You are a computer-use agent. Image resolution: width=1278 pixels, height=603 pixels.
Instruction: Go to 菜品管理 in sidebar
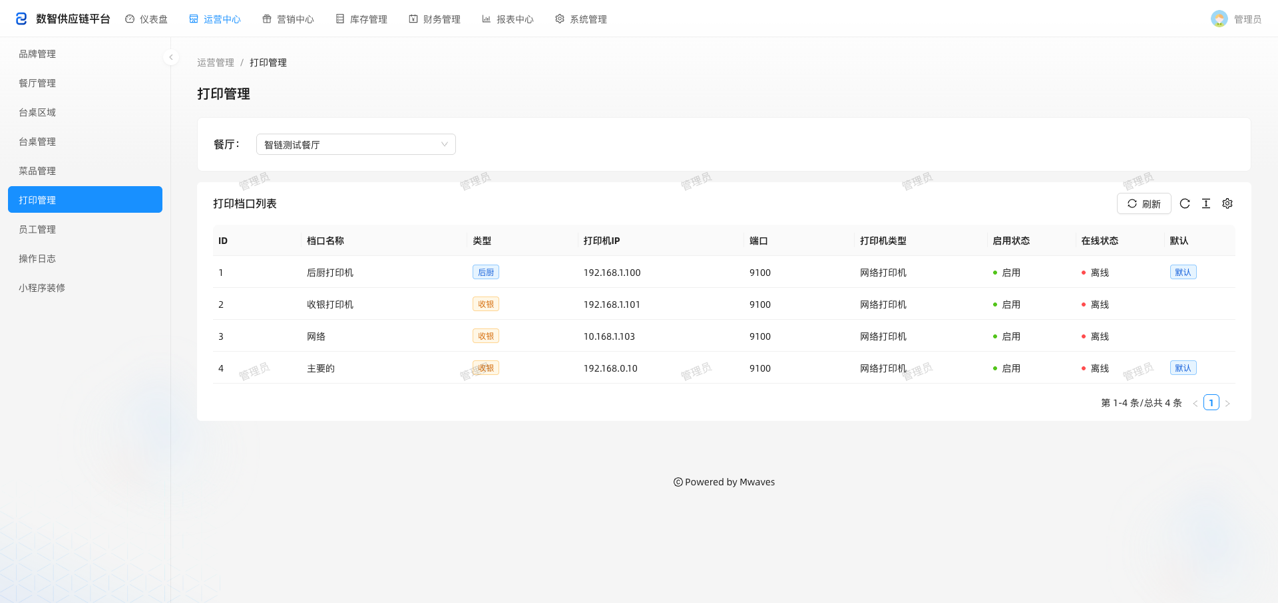(85, 171)
